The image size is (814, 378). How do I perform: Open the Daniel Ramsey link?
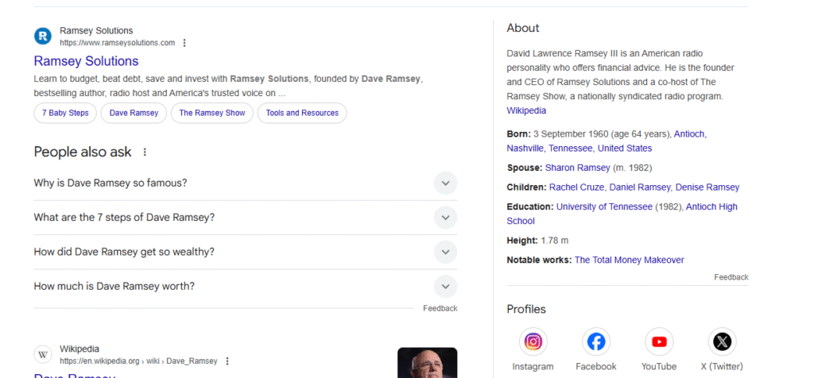coord(640,187)
